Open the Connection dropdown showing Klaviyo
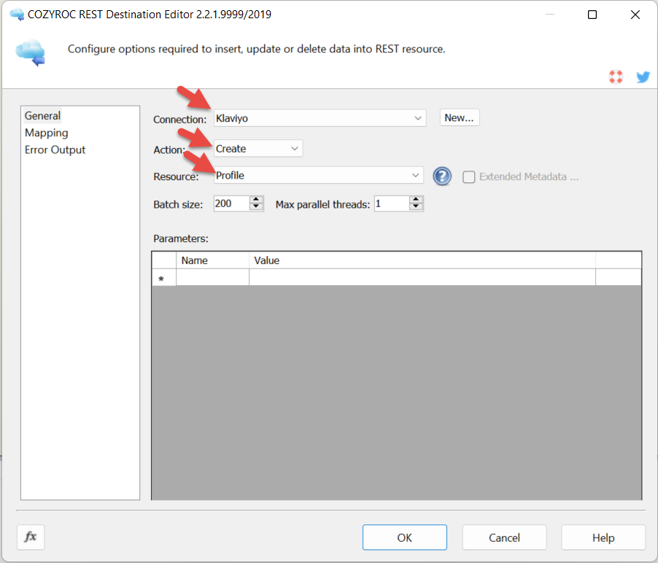 click(x=320, y=118)
